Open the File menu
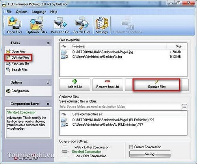The height and width of the screenshot is (164, 197). (9, 12)
